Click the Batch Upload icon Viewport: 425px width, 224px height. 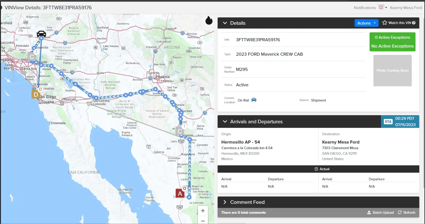click(x=369, y=212)
